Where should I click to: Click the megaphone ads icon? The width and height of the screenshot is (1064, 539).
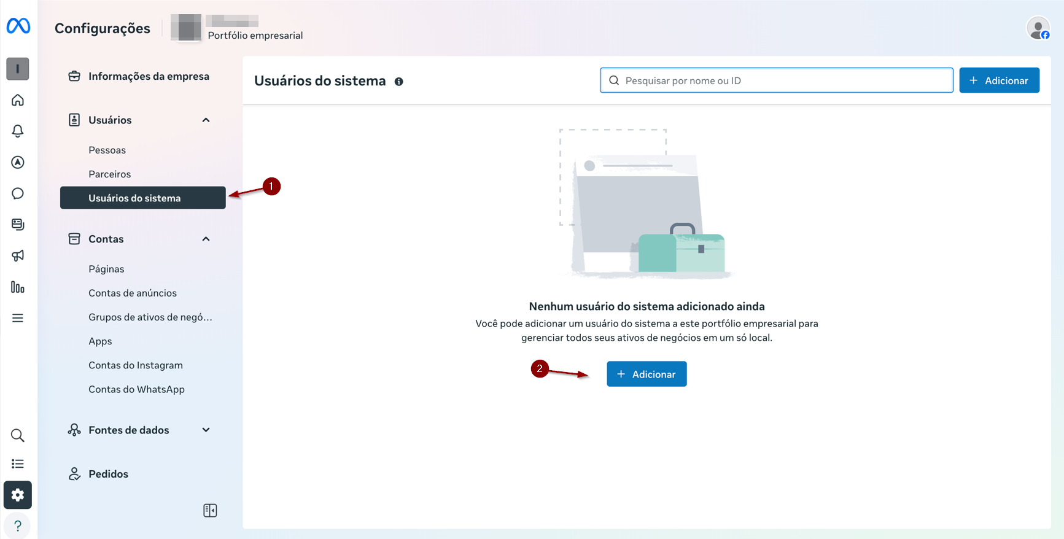pos(18,255)
